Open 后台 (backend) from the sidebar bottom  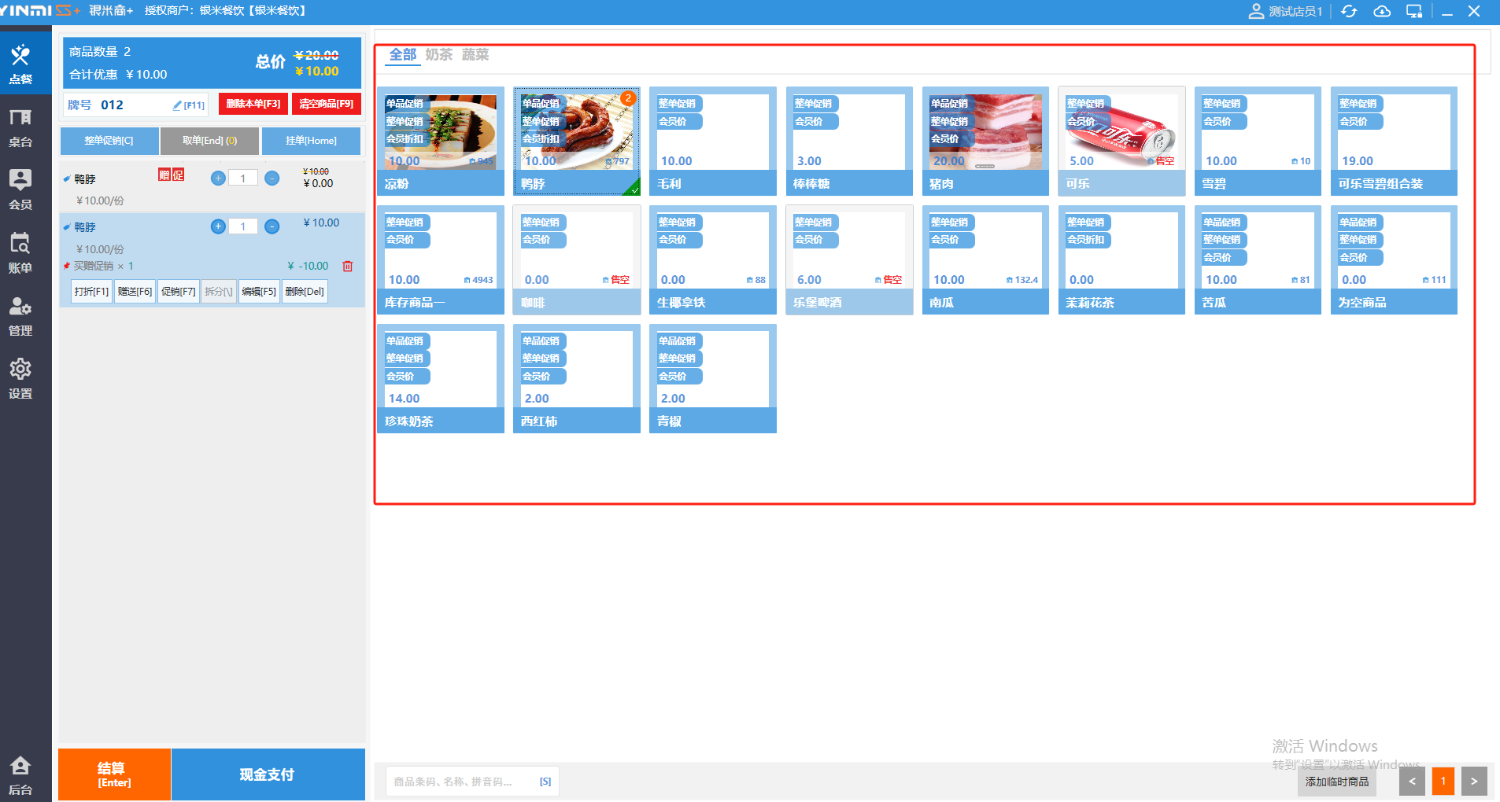point(20,775)
